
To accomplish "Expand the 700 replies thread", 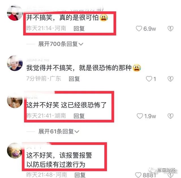I will pyautogui.click(x=61, y=44).
